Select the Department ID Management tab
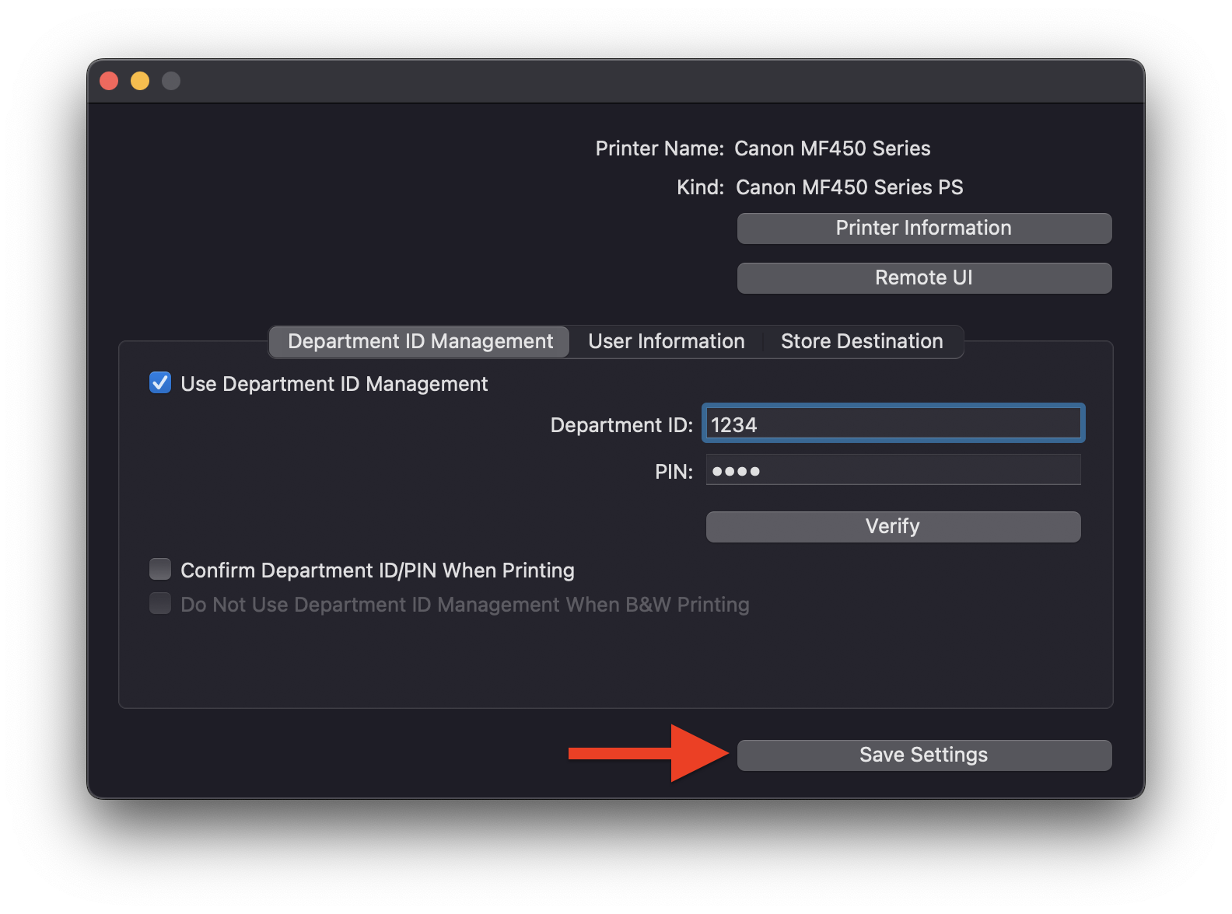The image size is (1232, 914). coord(420,342)
